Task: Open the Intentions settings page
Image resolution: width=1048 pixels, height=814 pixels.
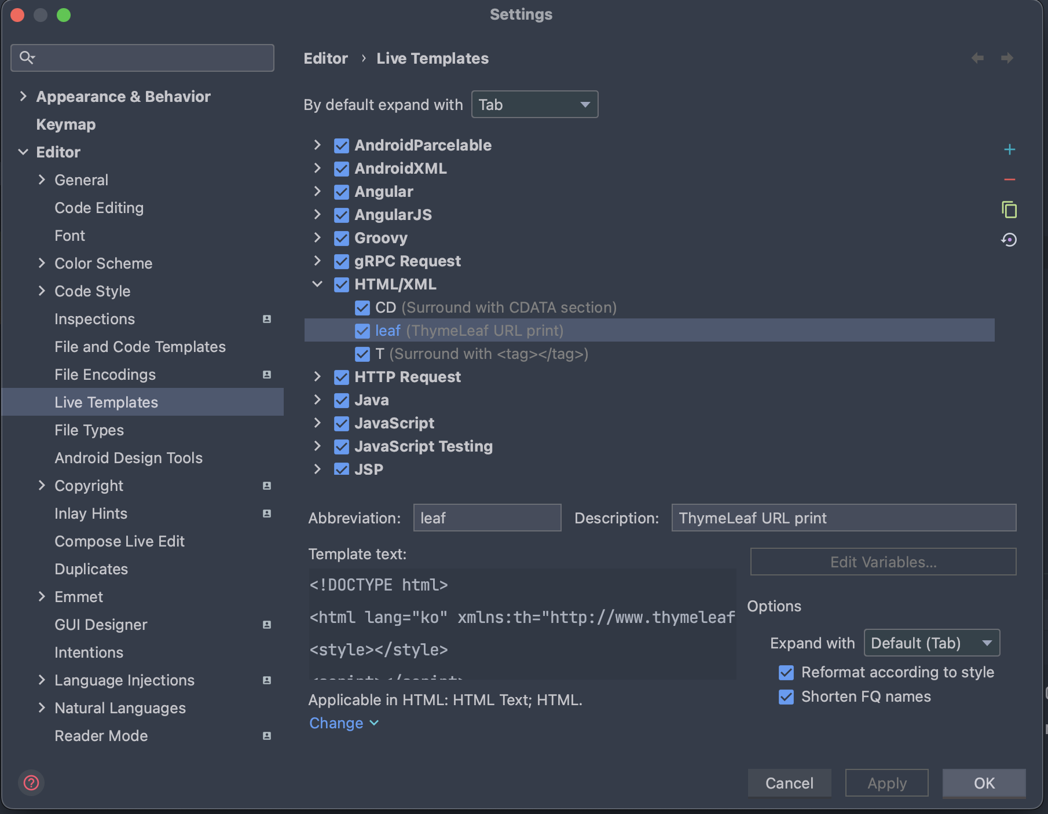Action: (89, 652)
